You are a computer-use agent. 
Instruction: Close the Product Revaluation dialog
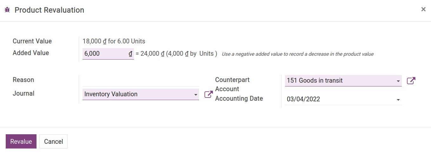point(423,9)
